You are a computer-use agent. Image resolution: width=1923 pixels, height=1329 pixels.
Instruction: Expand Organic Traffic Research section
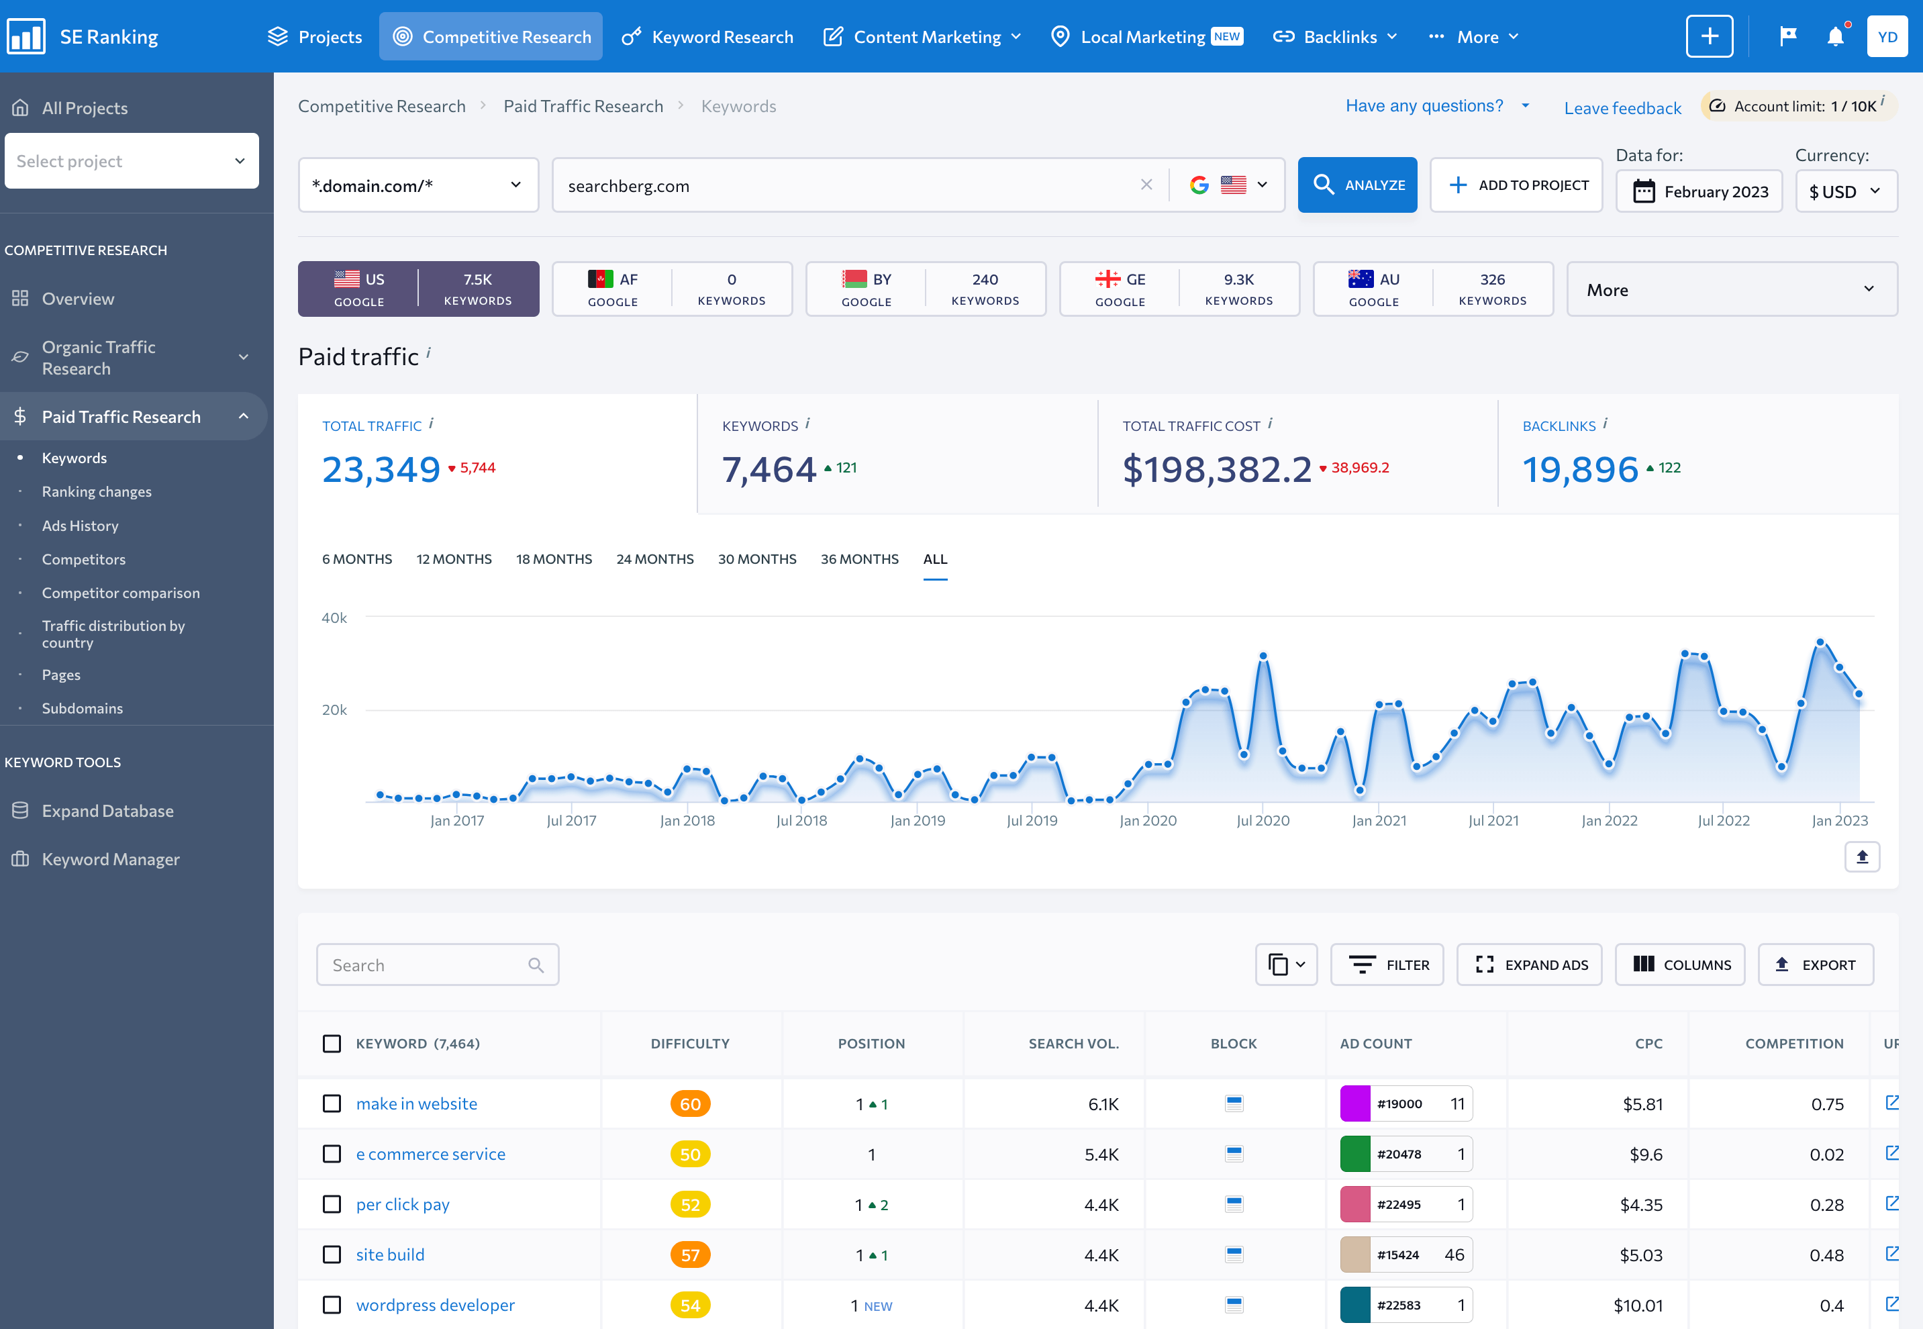243,356
